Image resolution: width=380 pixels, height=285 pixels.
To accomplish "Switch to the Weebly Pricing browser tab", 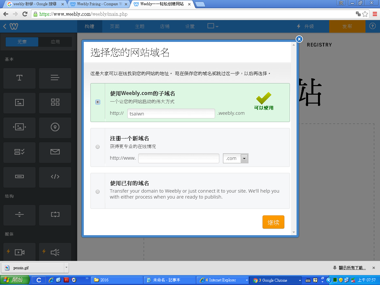I will click(x=99, y=4).
